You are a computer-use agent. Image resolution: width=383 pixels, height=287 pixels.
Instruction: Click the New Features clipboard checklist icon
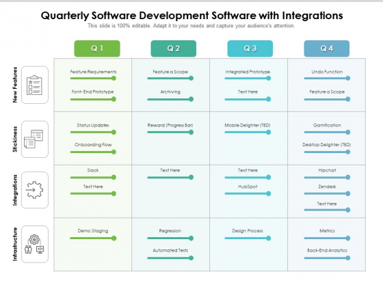[x=34, y=85]
